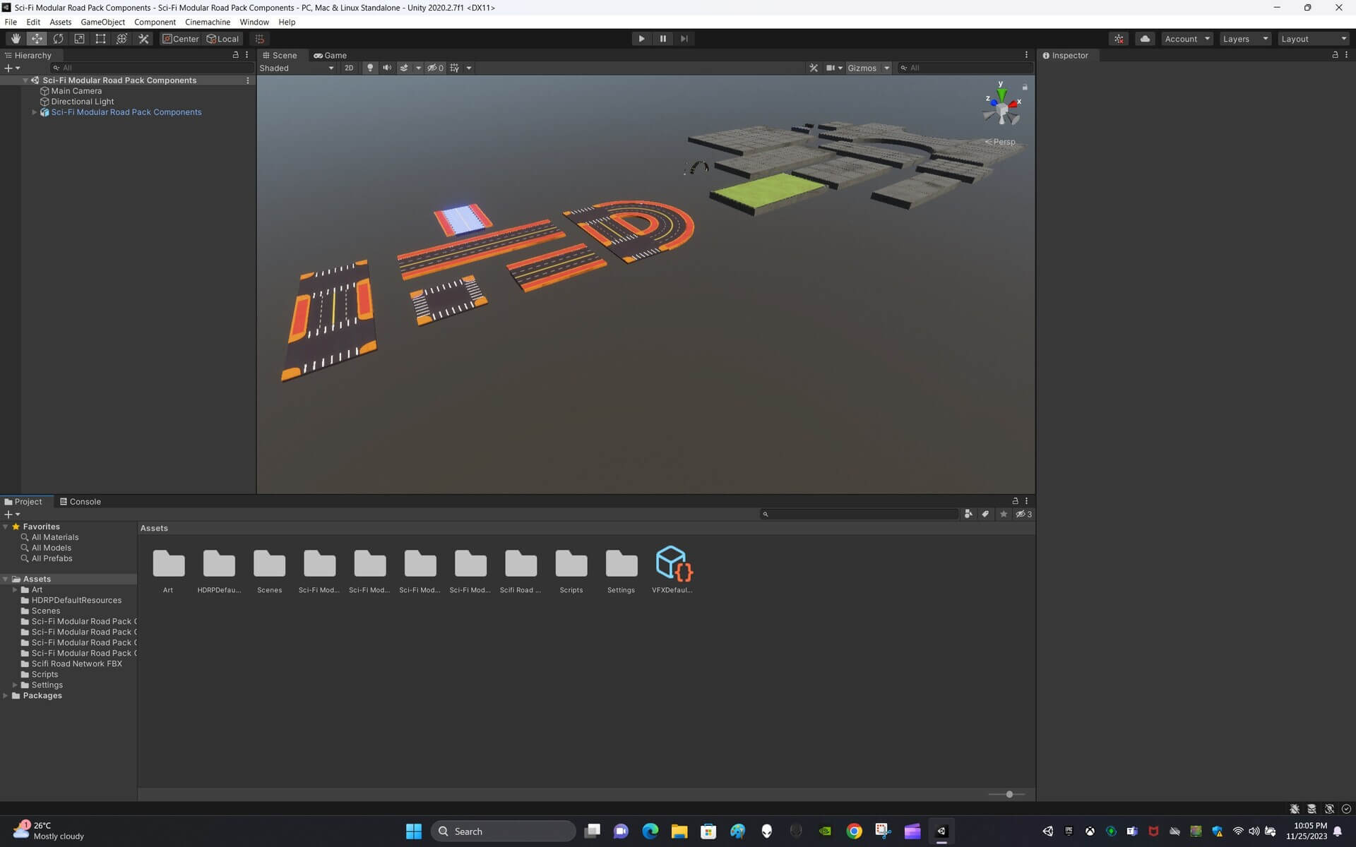1356x847 pixels.
Task: Toggle Center pivot mode button
Action: pos(181,39)
